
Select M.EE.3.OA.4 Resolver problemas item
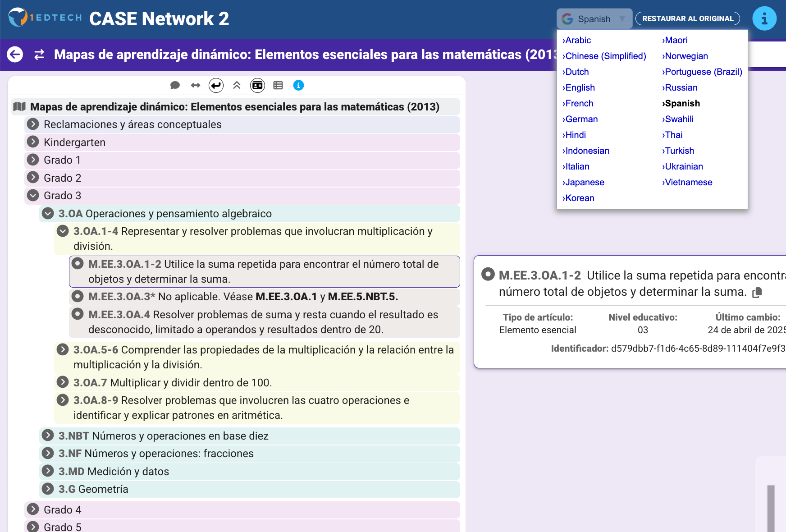265,322
